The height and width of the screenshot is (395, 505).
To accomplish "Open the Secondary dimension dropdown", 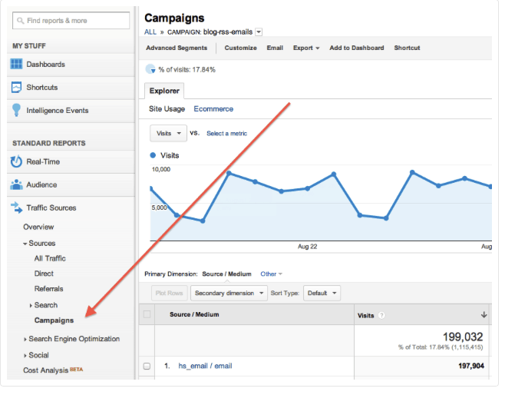I will tap(229, 293).
